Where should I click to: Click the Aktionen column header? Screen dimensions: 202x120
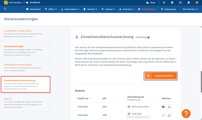coord(166,99)
